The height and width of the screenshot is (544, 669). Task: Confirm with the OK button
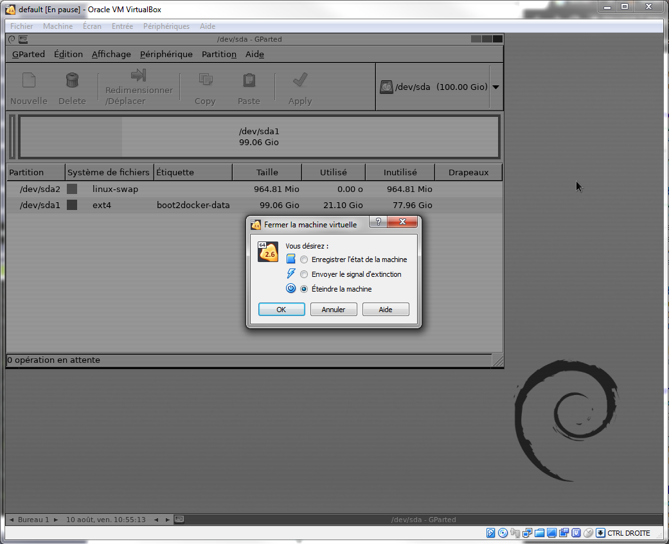[x=281, y=310]
